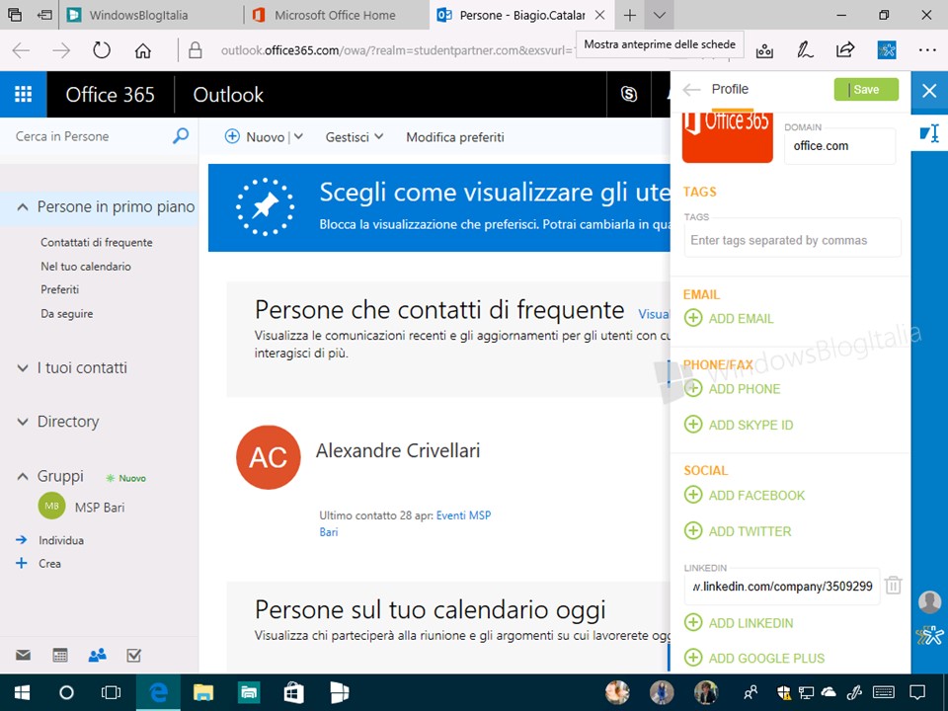This screenshot has width=948, height=711.
Task: Select Nel tuo calendario in the sidebar
Action: [x=86, y=266]
